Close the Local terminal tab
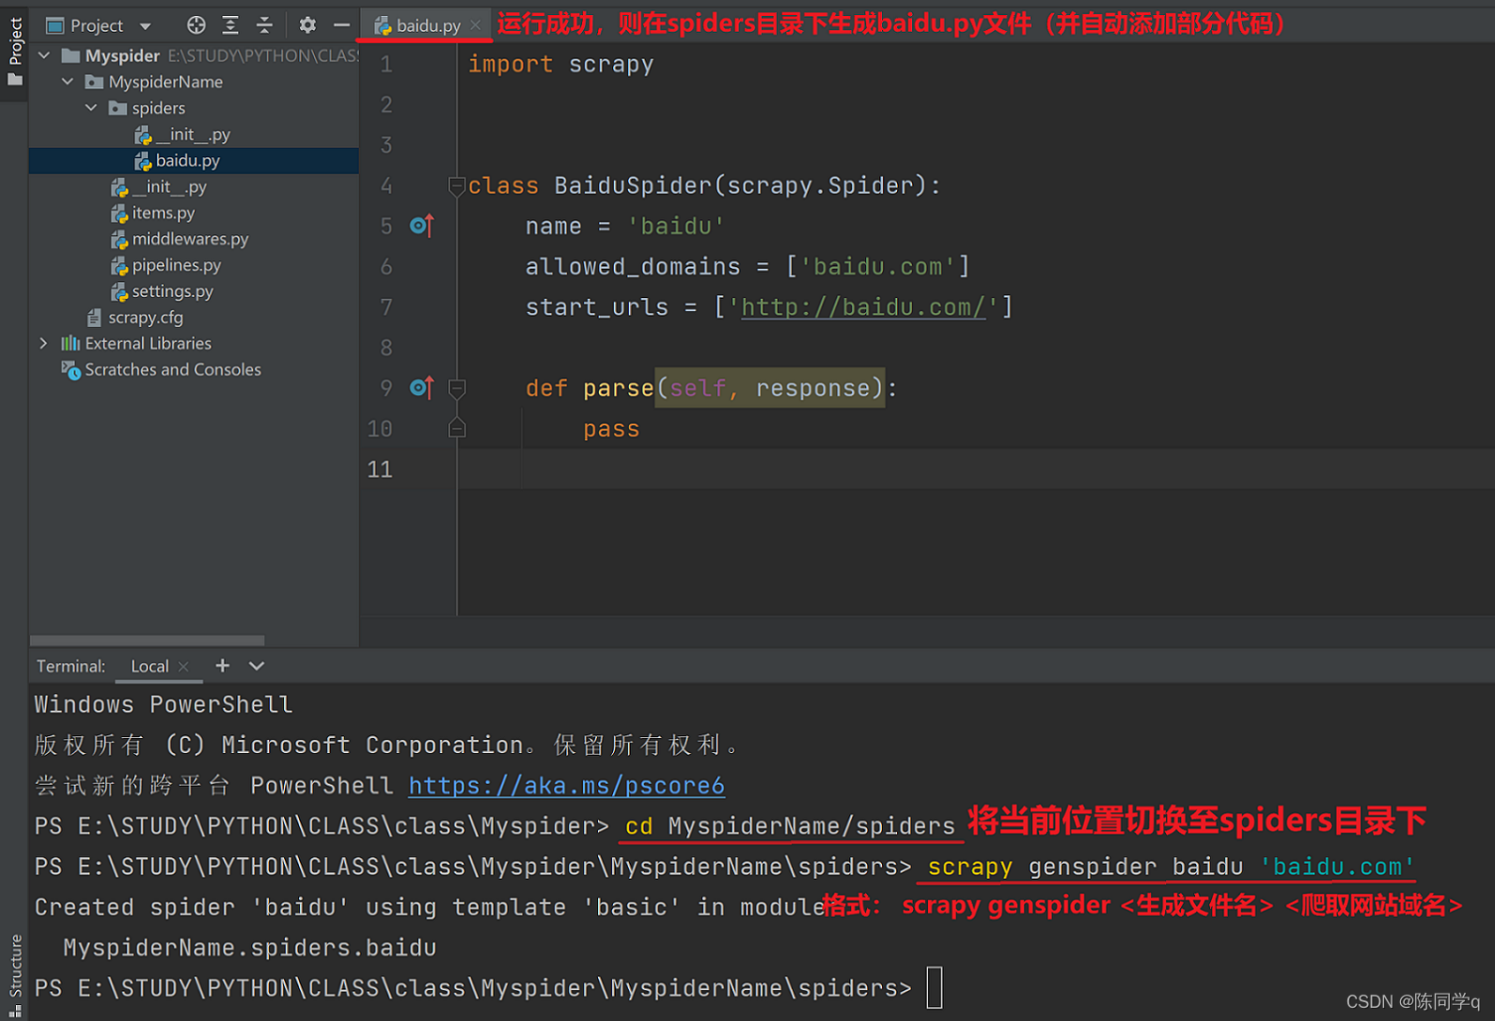 coord(183,667)
